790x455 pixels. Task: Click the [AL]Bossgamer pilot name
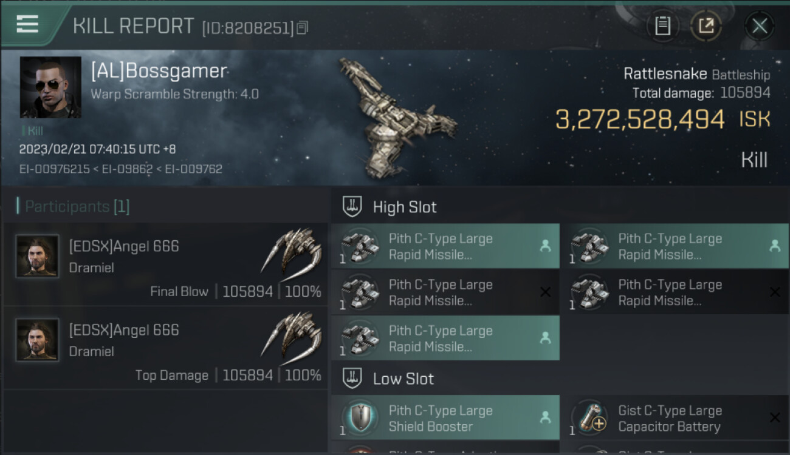159,71
